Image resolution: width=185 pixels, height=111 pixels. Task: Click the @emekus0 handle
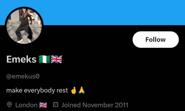(23, 76)
